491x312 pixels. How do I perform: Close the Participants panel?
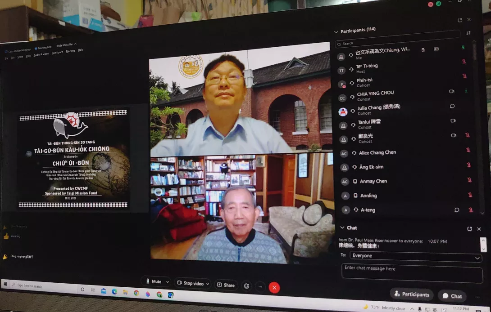(x=469, y=19)
